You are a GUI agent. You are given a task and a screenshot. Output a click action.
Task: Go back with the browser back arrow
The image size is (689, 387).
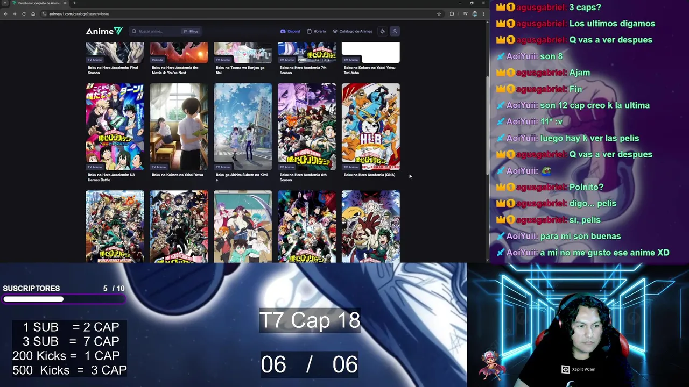pos(5,14)
